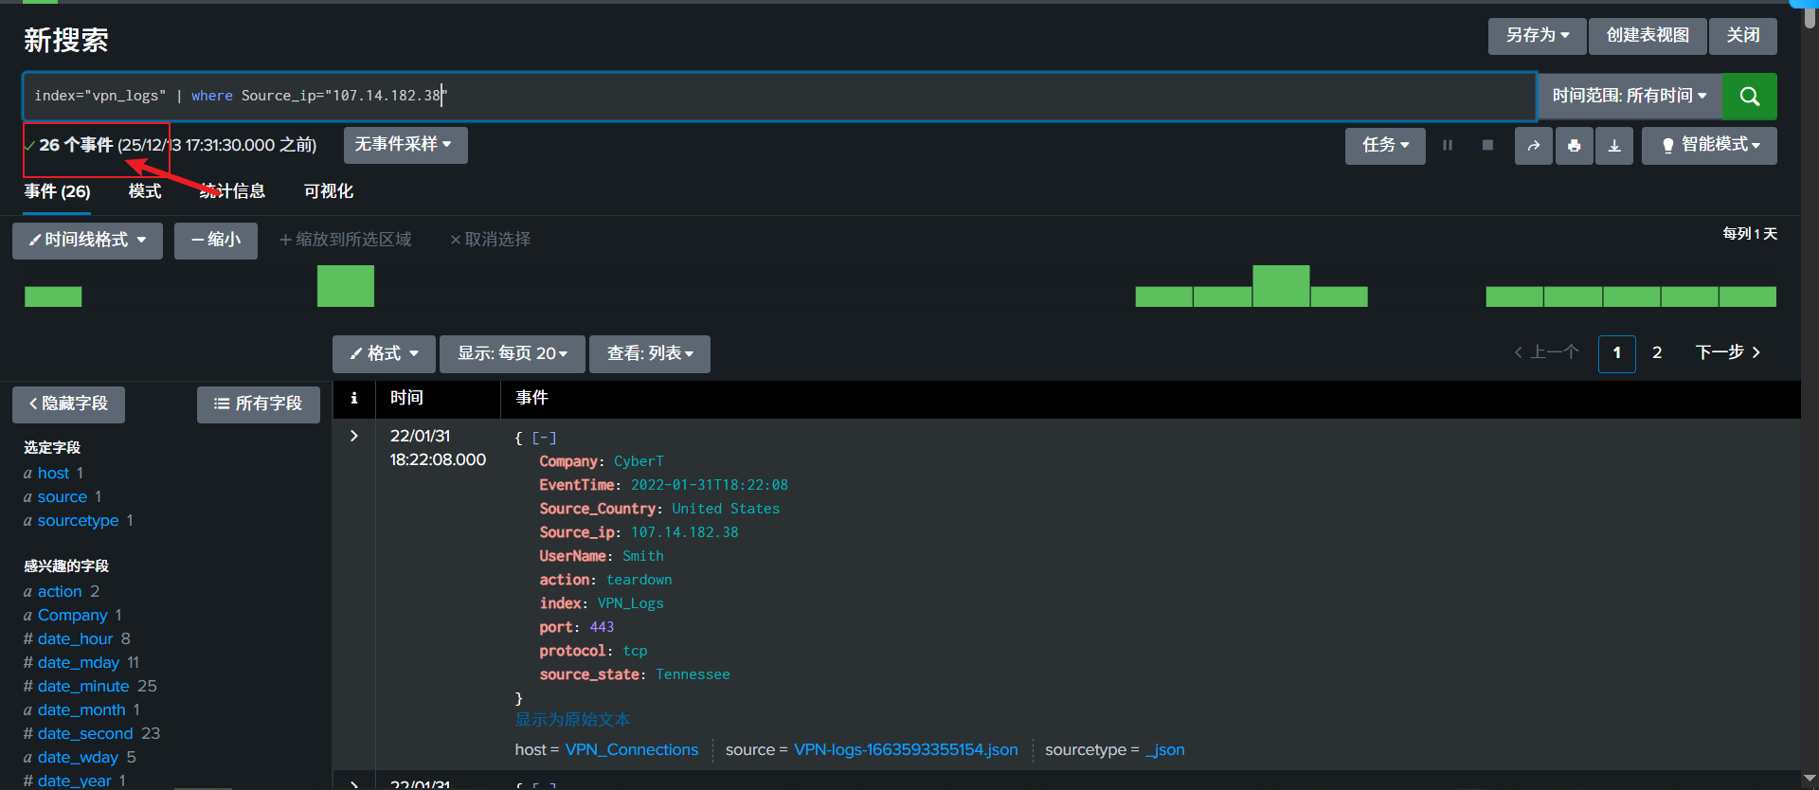Switch to the 可视化 tab
Screen dimensions: 1819x790
[328, 191]
